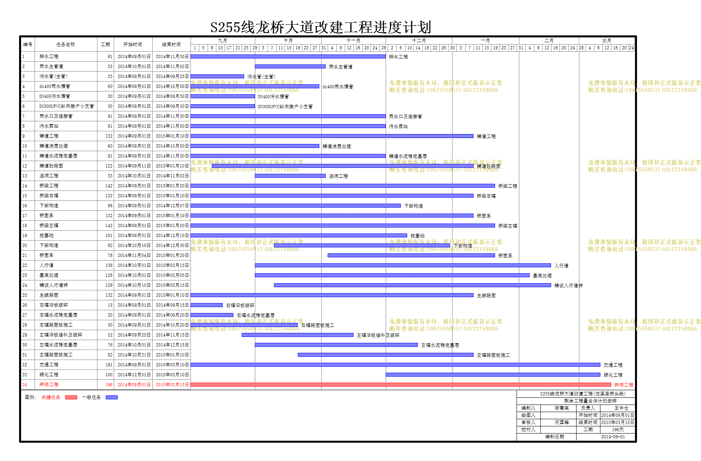Select the 桩基础 Gantt bar

click(299, 235)
